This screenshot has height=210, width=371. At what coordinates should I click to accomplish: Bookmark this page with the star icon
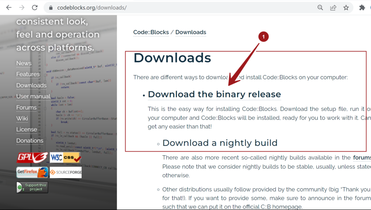(x=346, y=7)
